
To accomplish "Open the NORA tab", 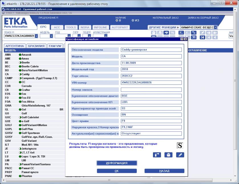I will coord(85,27).
